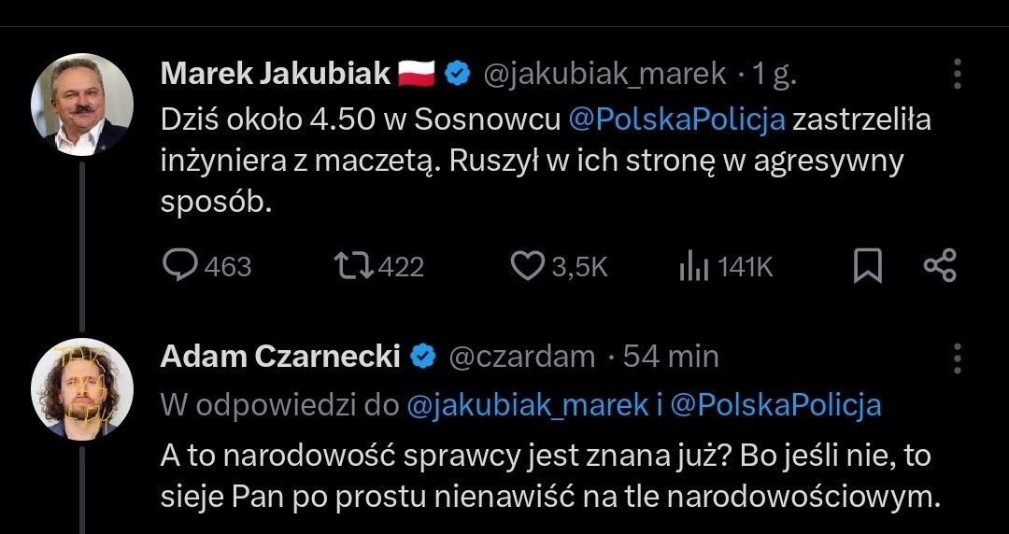Open the Marek Jakubiak display name

(276, 74)
